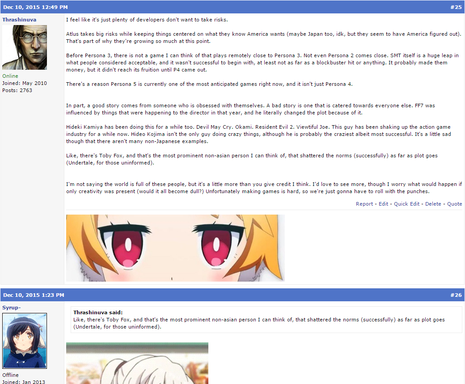
Task: Click the Online status under Thrashinuva
Action: 10,76
